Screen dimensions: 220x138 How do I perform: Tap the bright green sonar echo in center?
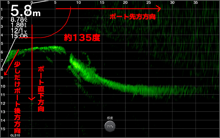coord(80,66)
